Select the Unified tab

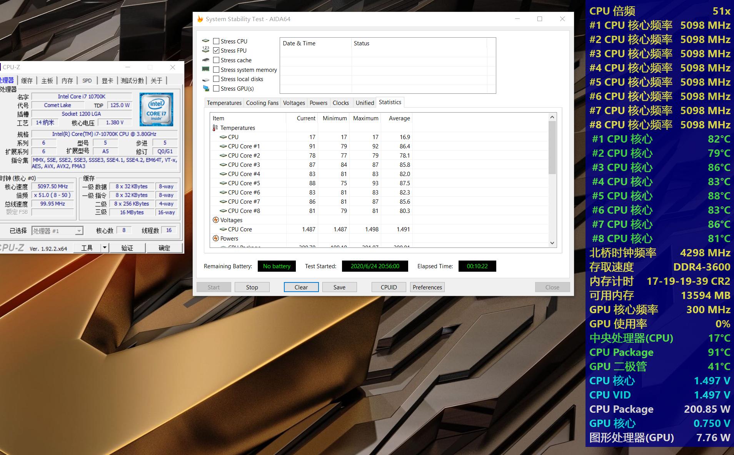pyautogui.click(x=365, y=103)
